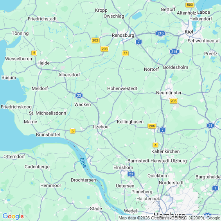Open the Google logo link
The height and width of the screenshot is (221, 221).
pos(13,216)
